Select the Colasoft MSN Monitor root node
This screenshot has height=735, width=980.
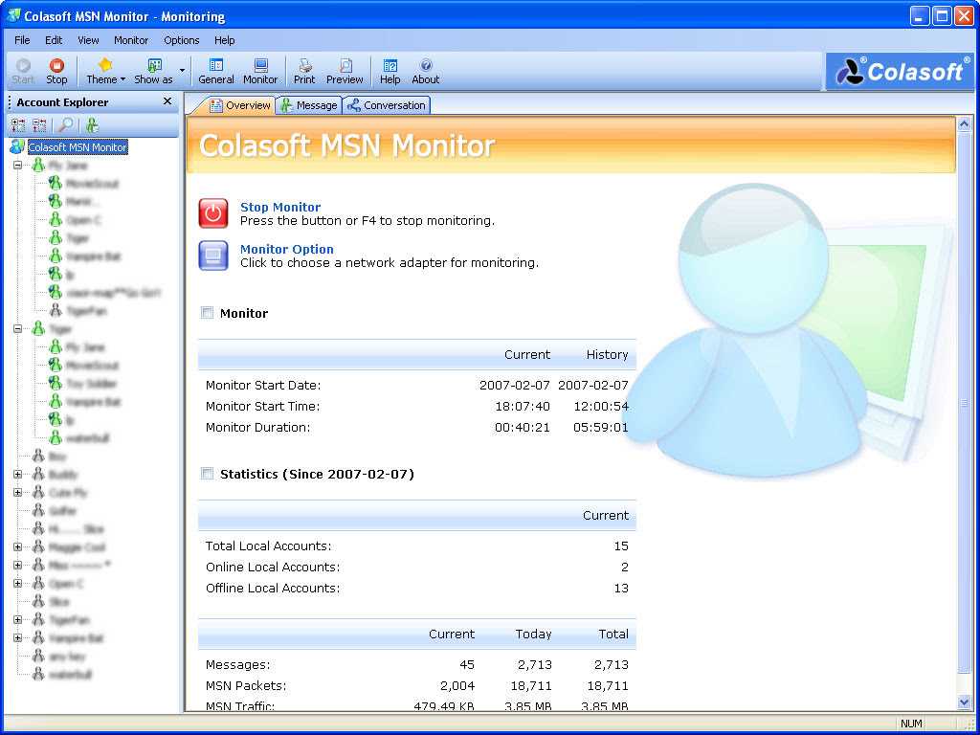(78, 147)
